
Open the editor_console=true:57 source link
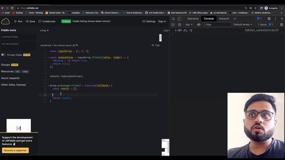click(x=261, y=30)
